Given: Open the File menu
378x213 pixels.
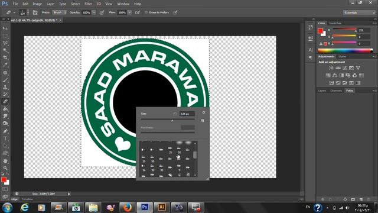Looking at the screenshot, I should click(x=15, y=4).
